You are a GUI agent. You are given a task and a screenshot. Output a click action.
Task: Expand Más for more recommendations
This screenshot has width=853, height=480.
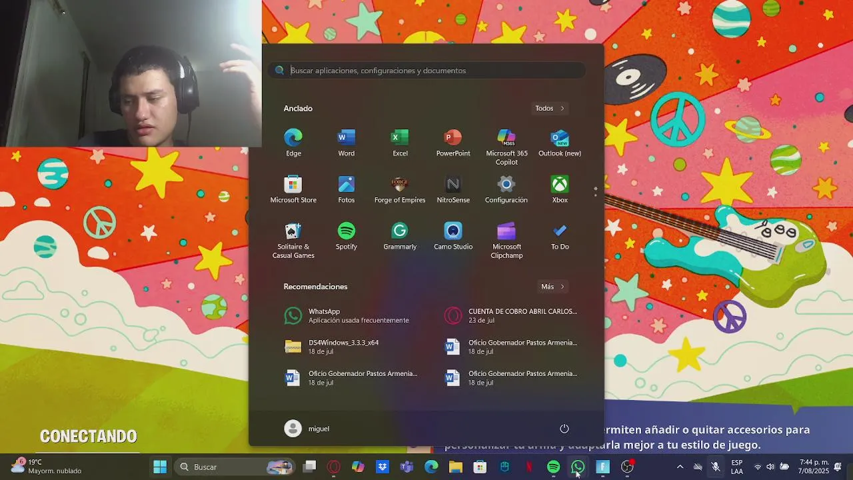tap(552, 287)
